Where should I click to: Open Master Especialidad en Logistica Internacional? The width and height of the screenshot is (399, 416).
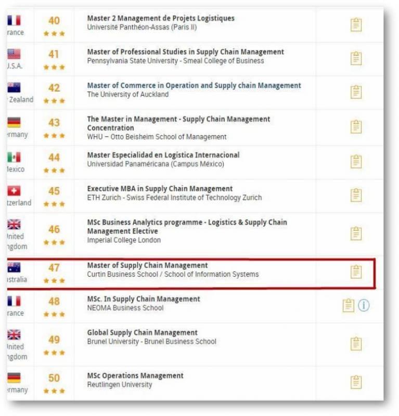click(x=163, y=155)
